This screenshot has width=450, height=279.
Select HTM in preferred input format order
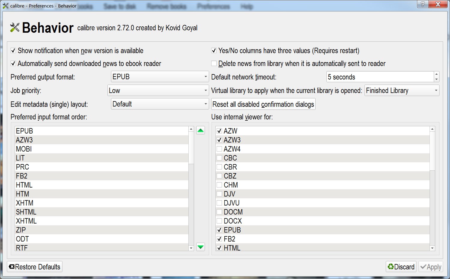click(x=102, y=194)
